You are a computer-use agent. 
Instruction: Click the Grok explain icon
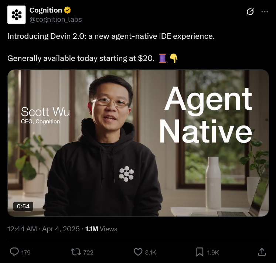[250, 11]
